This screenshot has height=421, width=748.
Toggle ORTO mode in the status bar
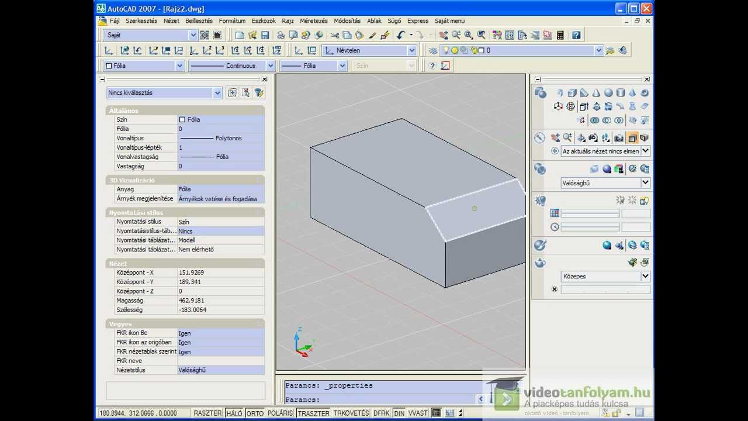coord(255,413)
